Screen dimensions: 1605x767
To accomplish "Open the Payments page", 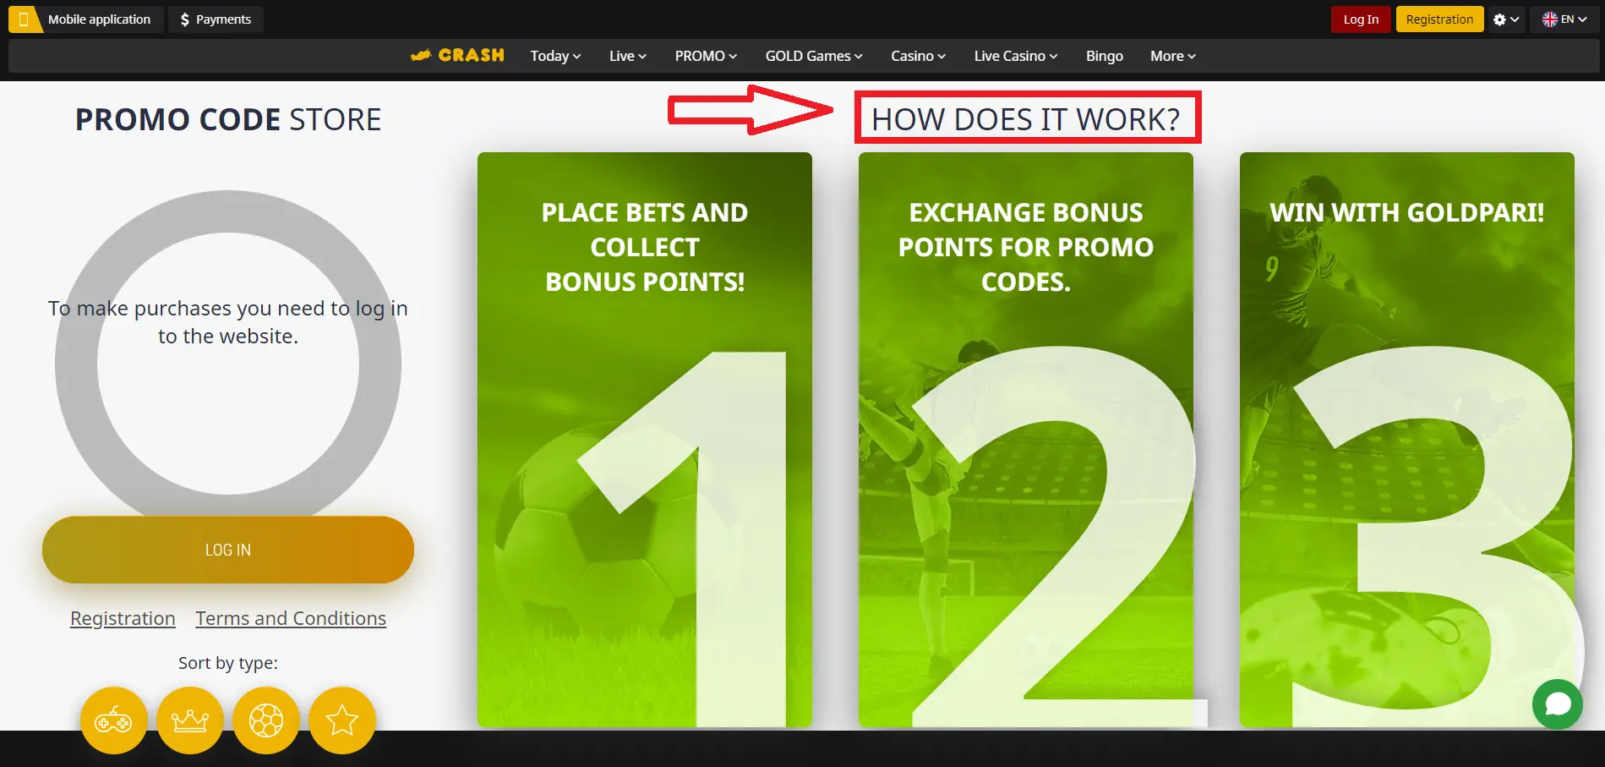I will point(216,19).
